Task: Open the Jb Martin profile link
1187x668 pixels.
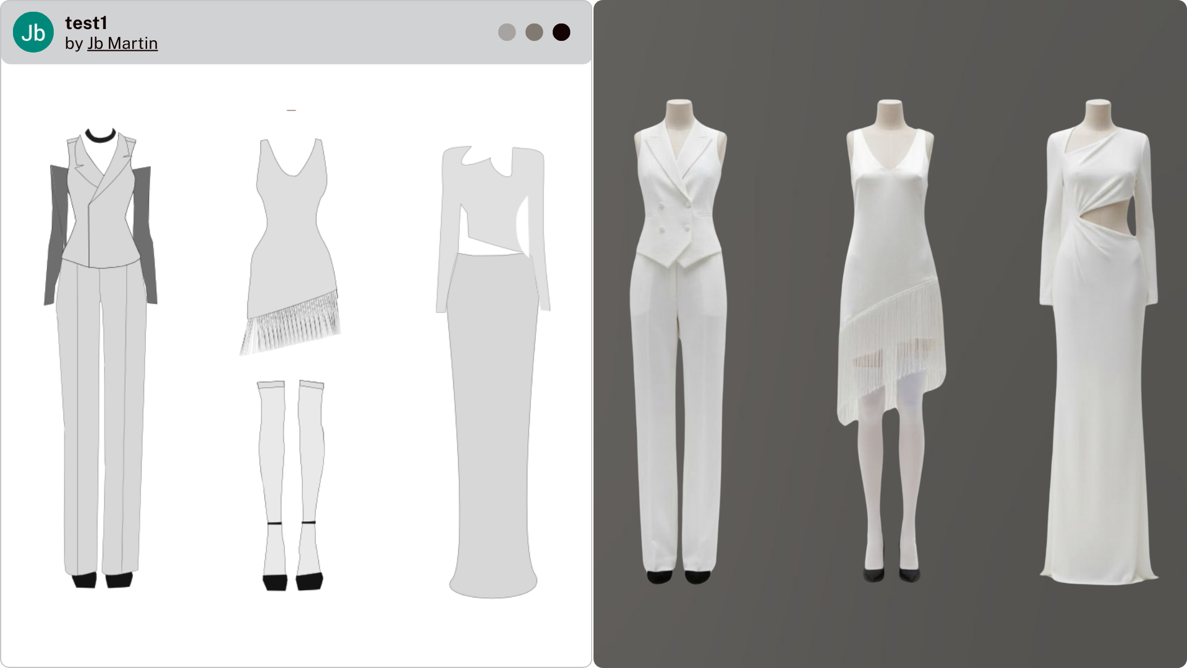Action: pos(122,43)
